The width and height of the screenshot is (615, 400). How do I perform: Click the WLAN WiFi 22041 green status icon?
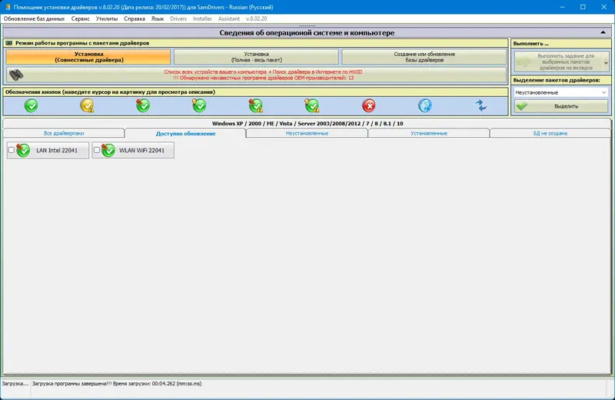tap(108, 150)
